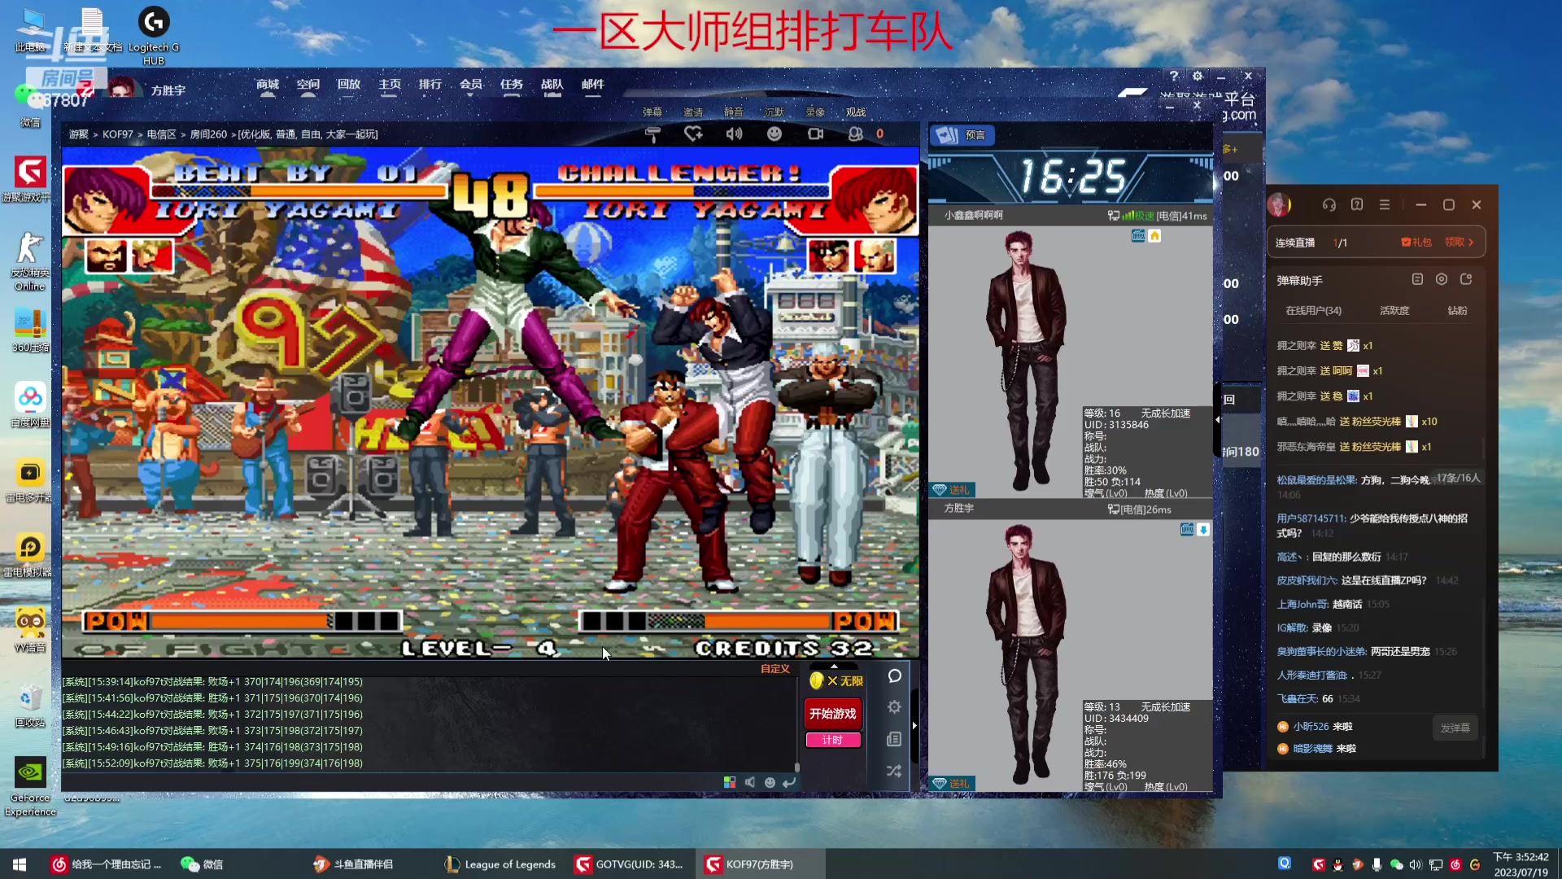Click the 送礼 gift button under 方胜宇 player
Viewport: 1562px width, 879px height.
(x=952, y=784)
